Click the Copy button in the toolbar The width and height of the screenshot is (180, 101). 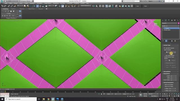[138, 6]
